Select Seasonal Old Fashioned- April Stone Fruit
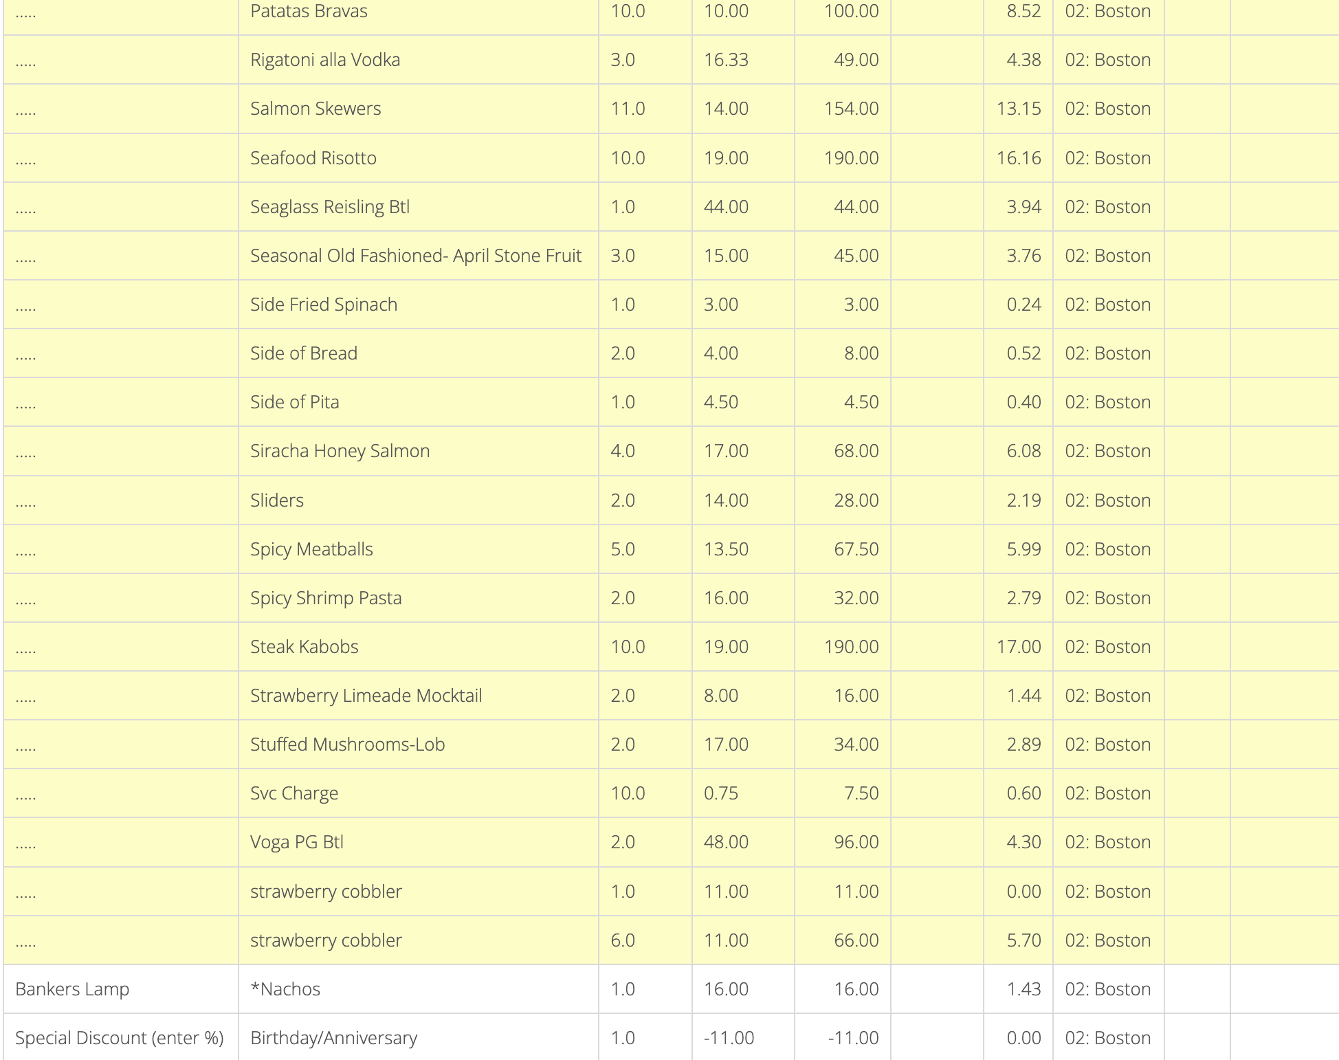 (x=416, y=256)
